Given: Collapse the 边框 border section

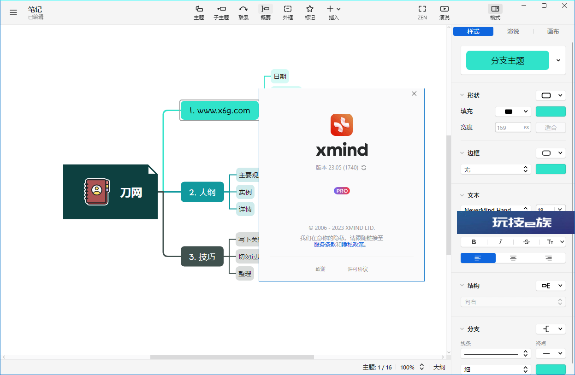Looking at the screenshot, I should click(462, 153).
